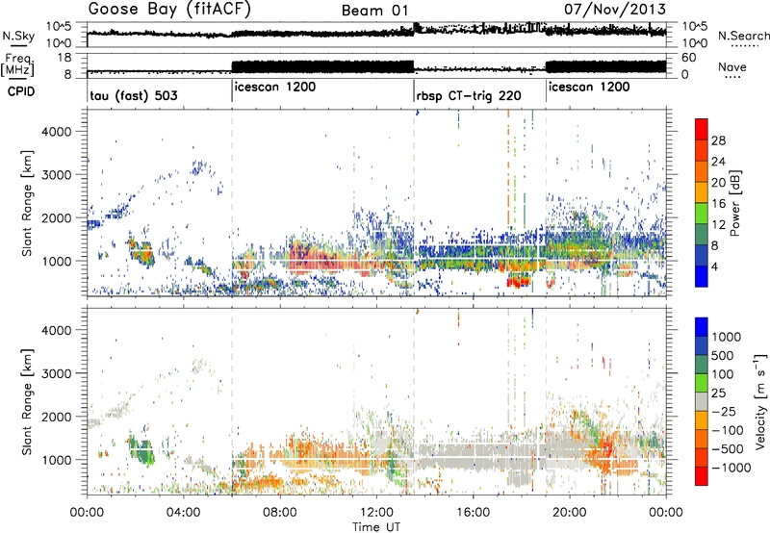Click the '28' Power colorbar tick
Viewport: 770px width, 533px height.
[718, 140]
